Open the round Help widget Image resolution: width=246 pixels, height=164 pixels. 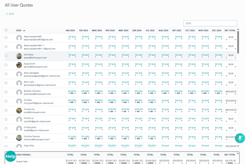tap(11, 156)
